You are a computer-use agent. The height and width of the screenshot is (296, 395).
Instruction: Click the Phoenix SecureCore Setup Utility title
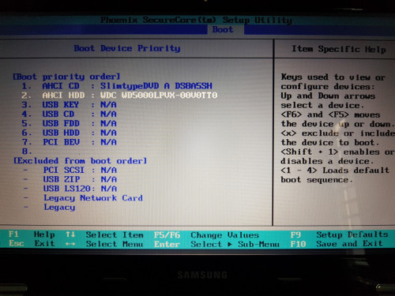click(x=196, y=20)
